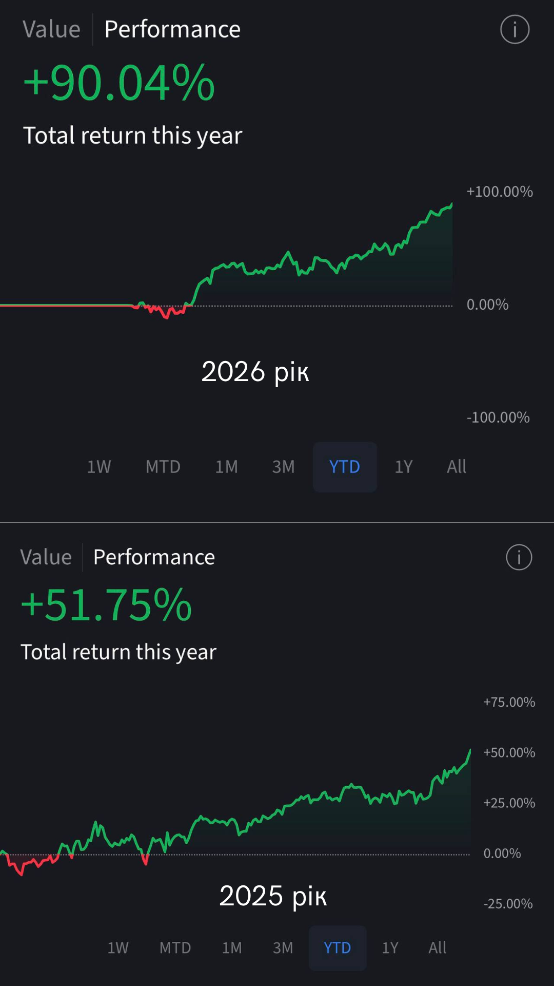This screenshot has height=986, width=554.
Task: Click the highlighted YTD range on the 2026 chart
Action: [345, 467]
